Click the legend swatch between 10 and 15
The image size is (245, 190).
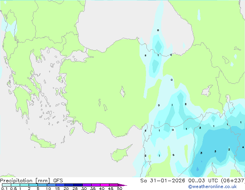pos(51,185)
